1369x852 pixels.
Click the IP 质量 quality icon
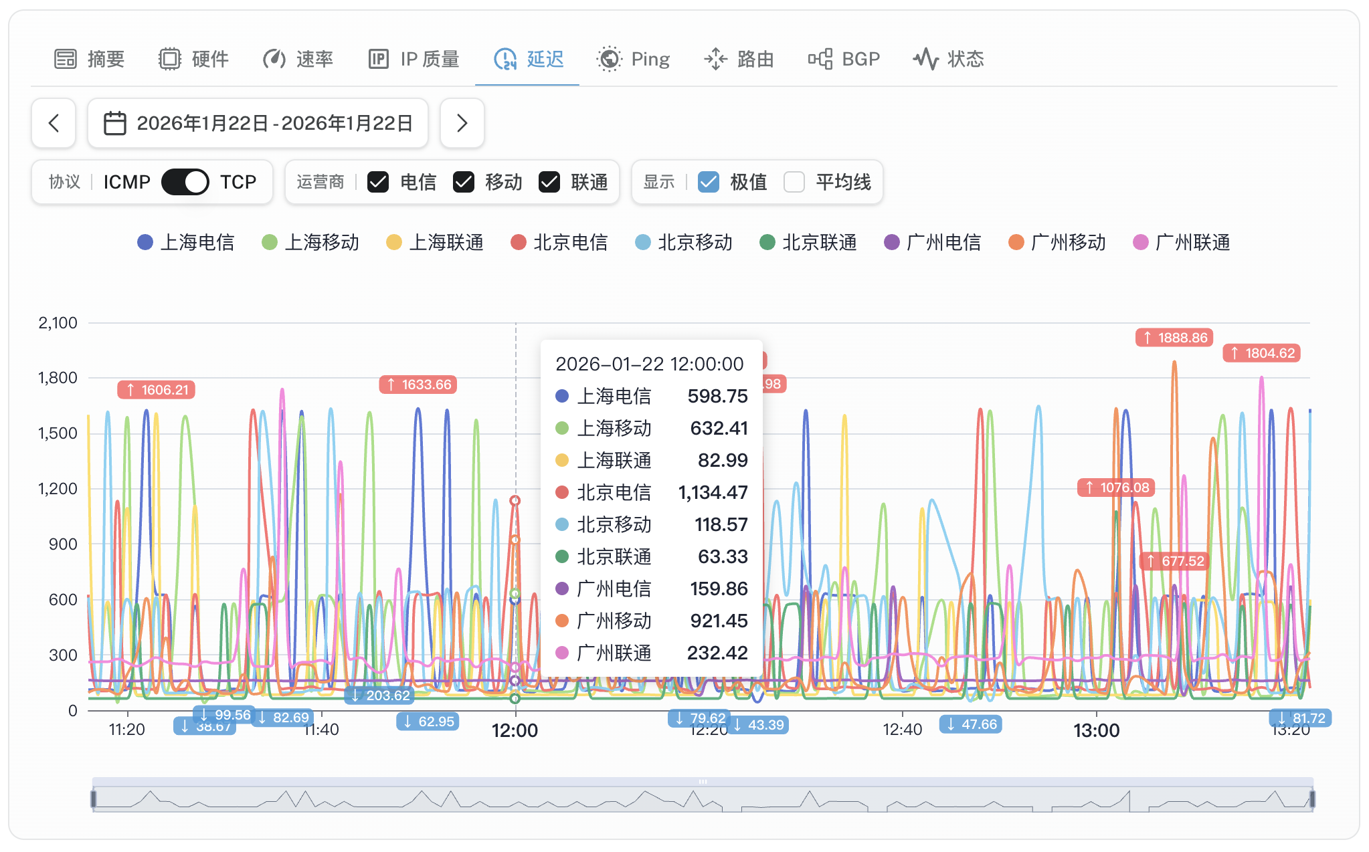point(379,59)
